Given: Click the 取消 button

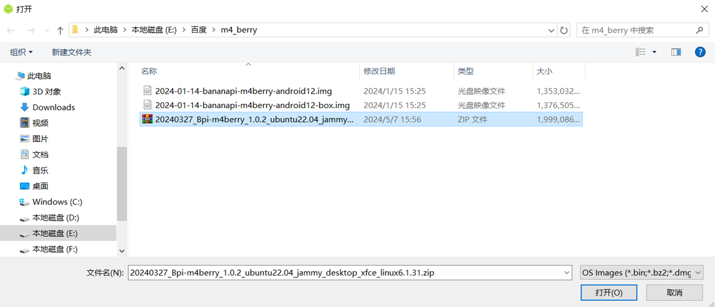Looking at the screenshot, I should point(675,292).
